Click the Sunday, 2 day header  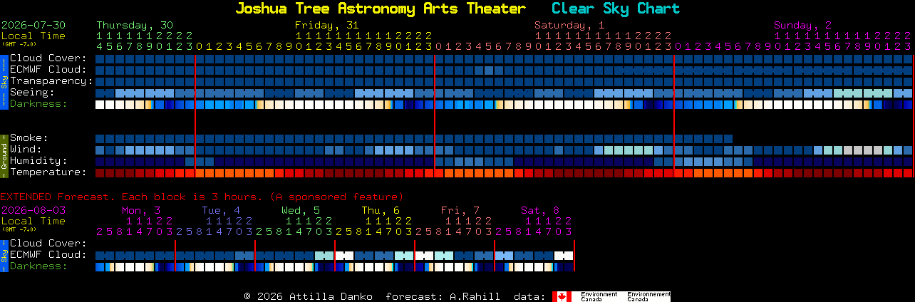802,25
